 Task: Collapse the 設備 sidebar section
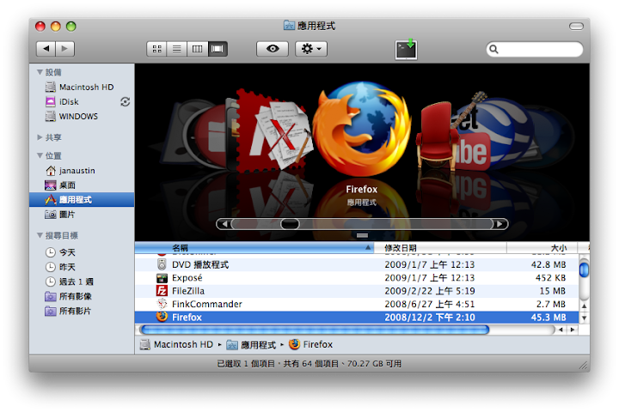coord(40,72)
